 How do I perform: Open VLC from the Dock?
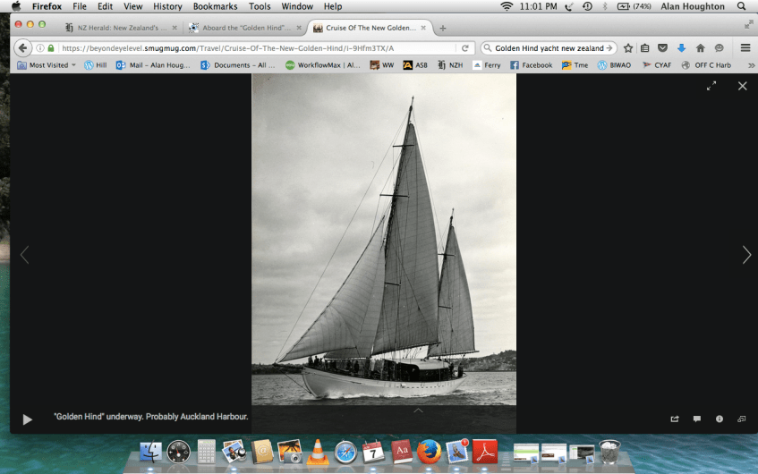coord(316,452)
